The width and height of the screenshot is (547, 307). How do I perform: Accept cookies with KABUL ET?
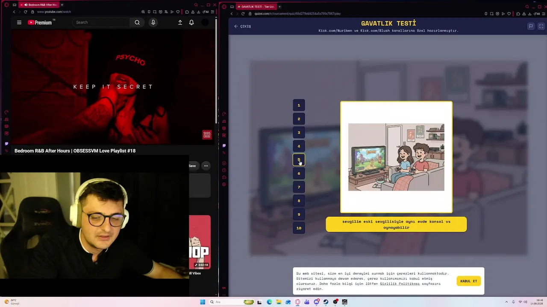[x=469, y=281]
